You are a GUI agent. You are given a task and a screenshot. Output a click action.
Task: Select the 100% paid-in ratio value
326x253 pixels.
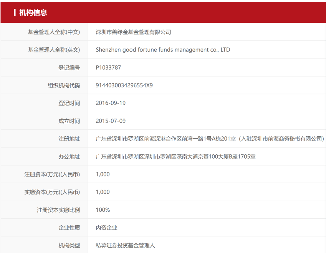click(x=103, y=210)
